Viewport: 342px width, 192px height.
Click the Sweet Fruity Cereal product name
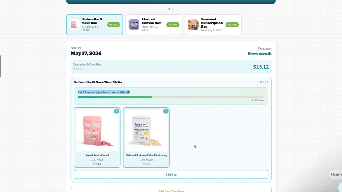[x=97, y=155]
